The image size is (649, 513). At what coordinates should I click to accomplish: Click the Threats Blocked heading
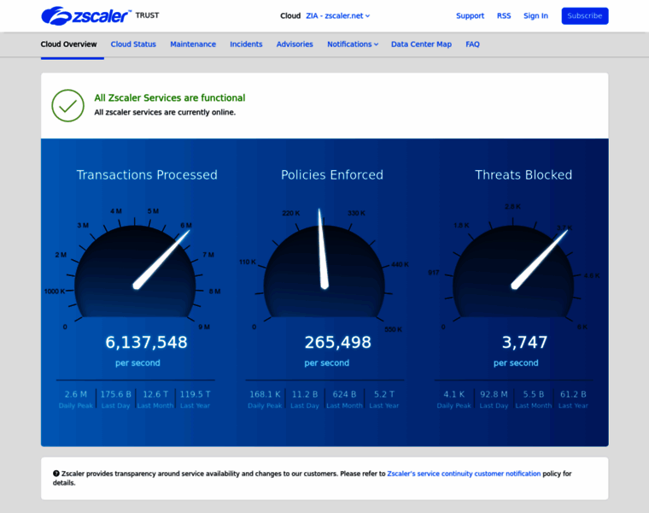click(523, 175)
